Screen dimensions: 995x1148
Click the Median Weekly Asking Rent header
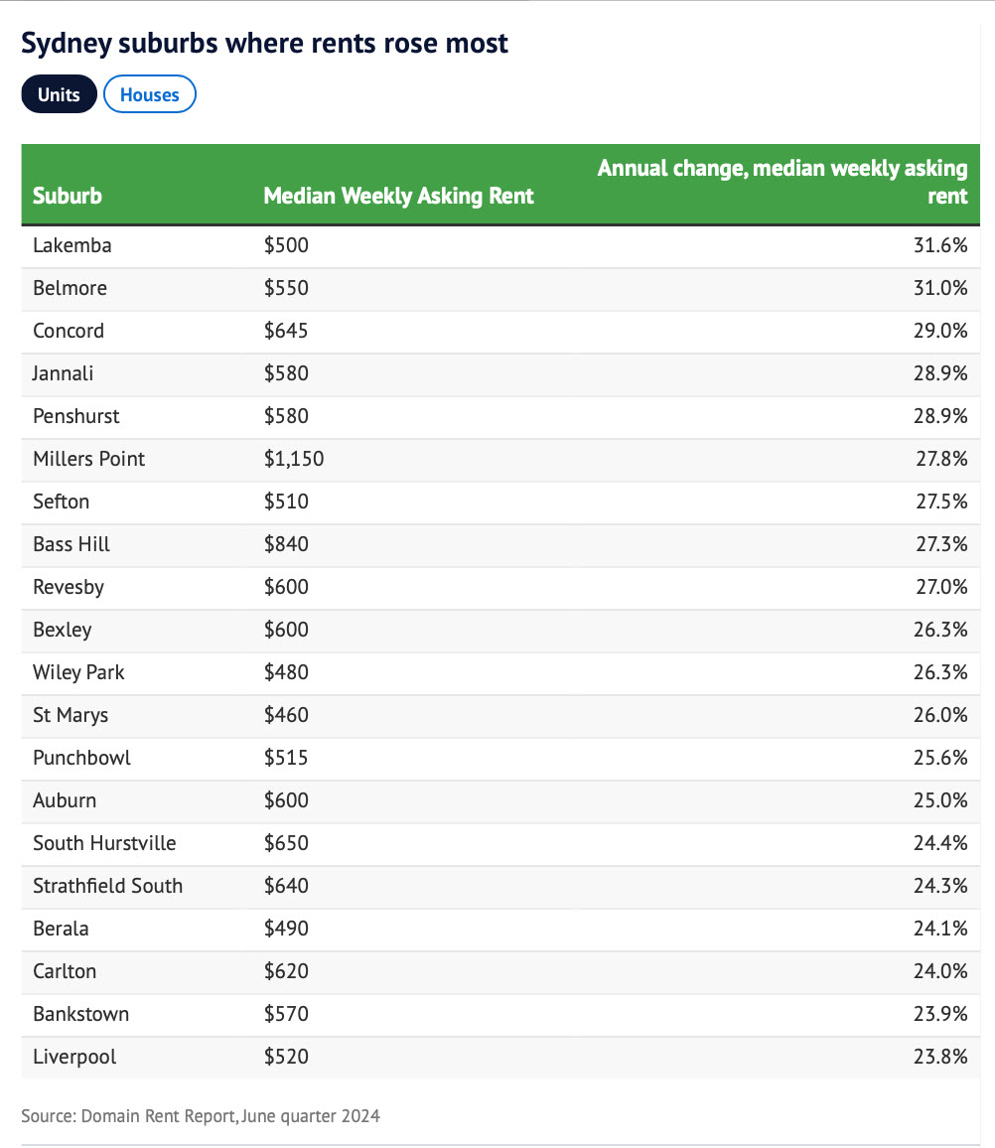[x=398, y=196]
